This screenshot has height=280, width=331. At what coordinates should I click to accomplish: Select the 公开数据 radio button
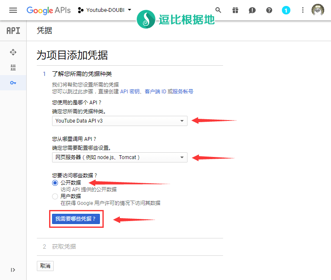[55, 183]
